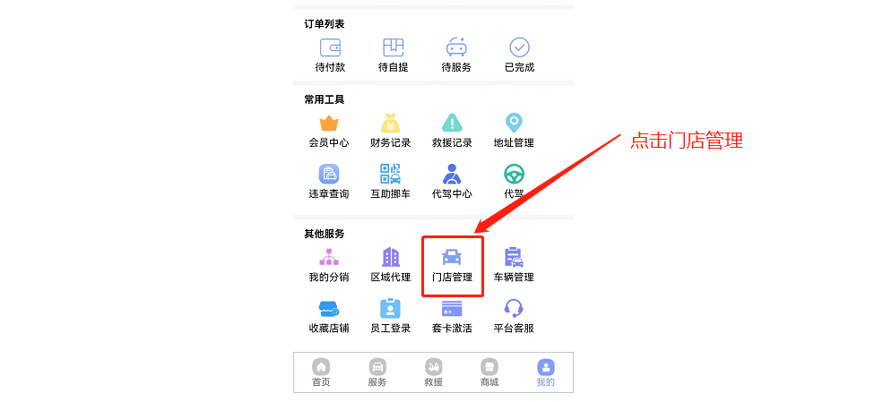
Task: Open the 已完成 completed orders icon
Action: (x=519, y=47)
